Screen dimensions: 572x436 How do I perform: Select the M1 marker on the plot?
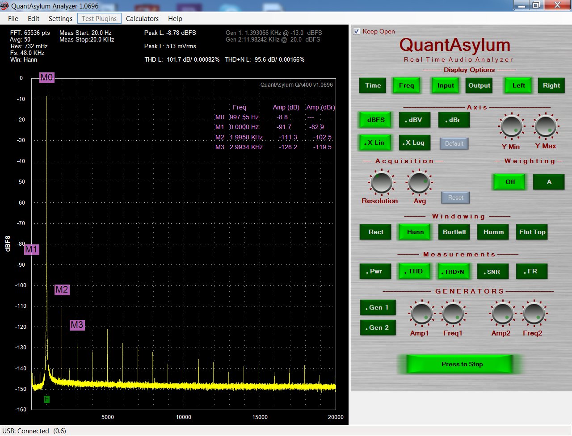pos(31,249)
